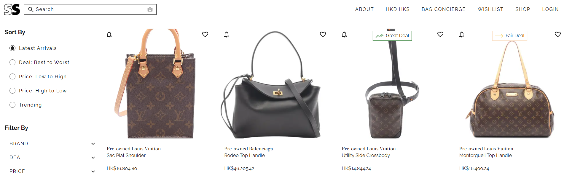
Task: Select Price: Low to High option
Action: point(12,76)
